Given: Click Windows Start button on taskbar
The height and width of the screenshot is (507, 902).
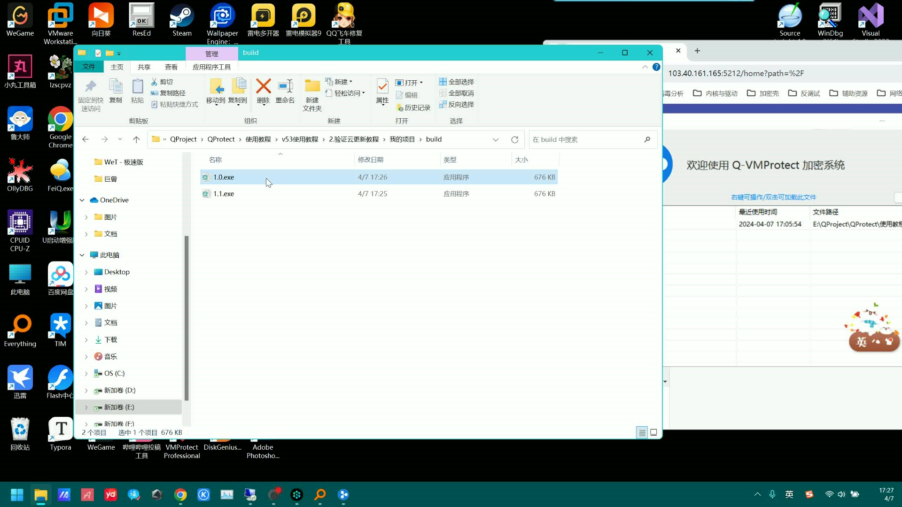Looking at the screenshot, I should (x=17, y=495).
